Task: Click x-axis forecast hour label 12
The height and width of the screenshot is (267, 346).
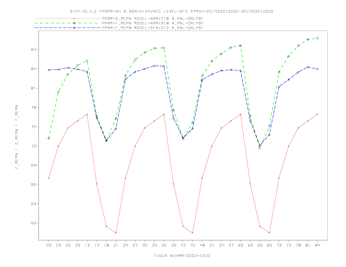Action: 87,245
